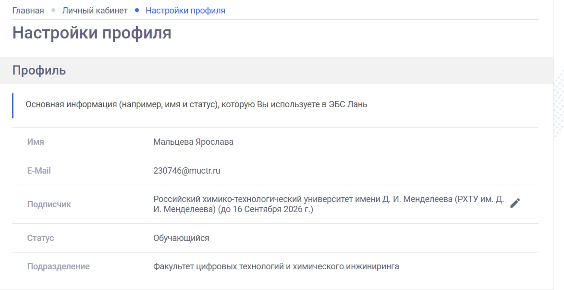The height and width of the screenshot is (290, 564).
Task: Click the gray dot separator after Главная
Action: tap(53, 10)
